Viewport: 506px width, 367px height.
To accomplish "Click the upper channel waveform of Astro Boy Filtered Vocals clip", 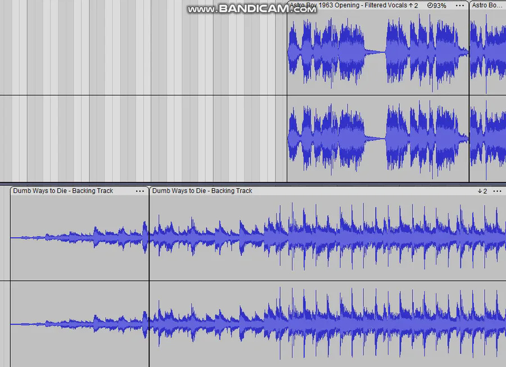I will click(x=378, y=52).
